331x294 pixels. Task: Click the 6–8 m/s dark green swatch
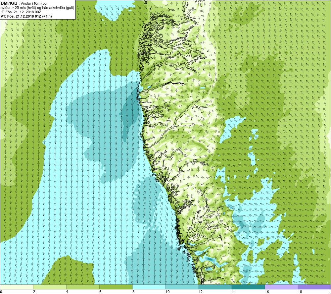[116, 287]
